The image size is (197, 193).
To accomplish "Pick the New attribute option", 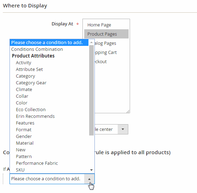I will point(49,150).
